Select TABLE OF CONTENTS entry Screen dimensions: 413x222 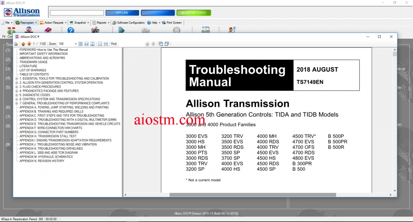(x=34, y=74)
